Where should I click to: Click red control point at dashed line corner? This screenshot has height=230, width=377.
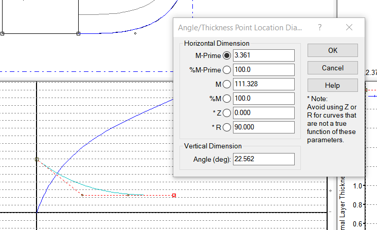point(82,195)
